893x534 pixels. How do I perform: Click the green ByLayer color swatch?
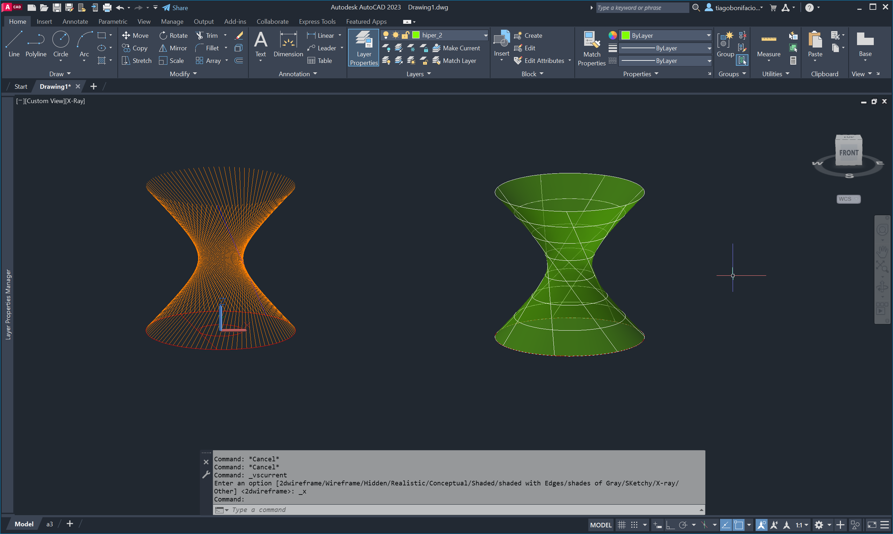click(625, 35)
